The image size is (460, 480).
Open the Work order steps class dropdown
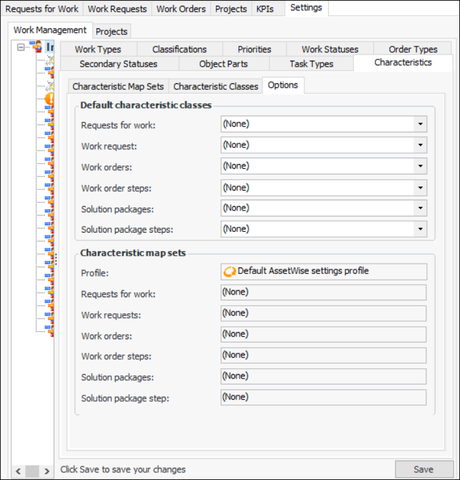tap(420, 188)
